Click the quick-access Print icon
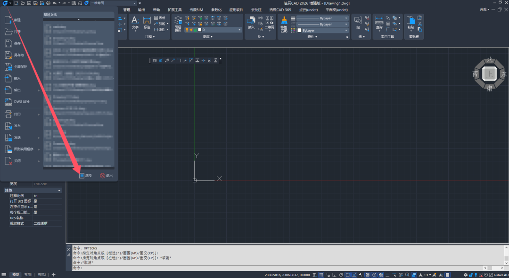509x278 pixels. coord(48,3)
